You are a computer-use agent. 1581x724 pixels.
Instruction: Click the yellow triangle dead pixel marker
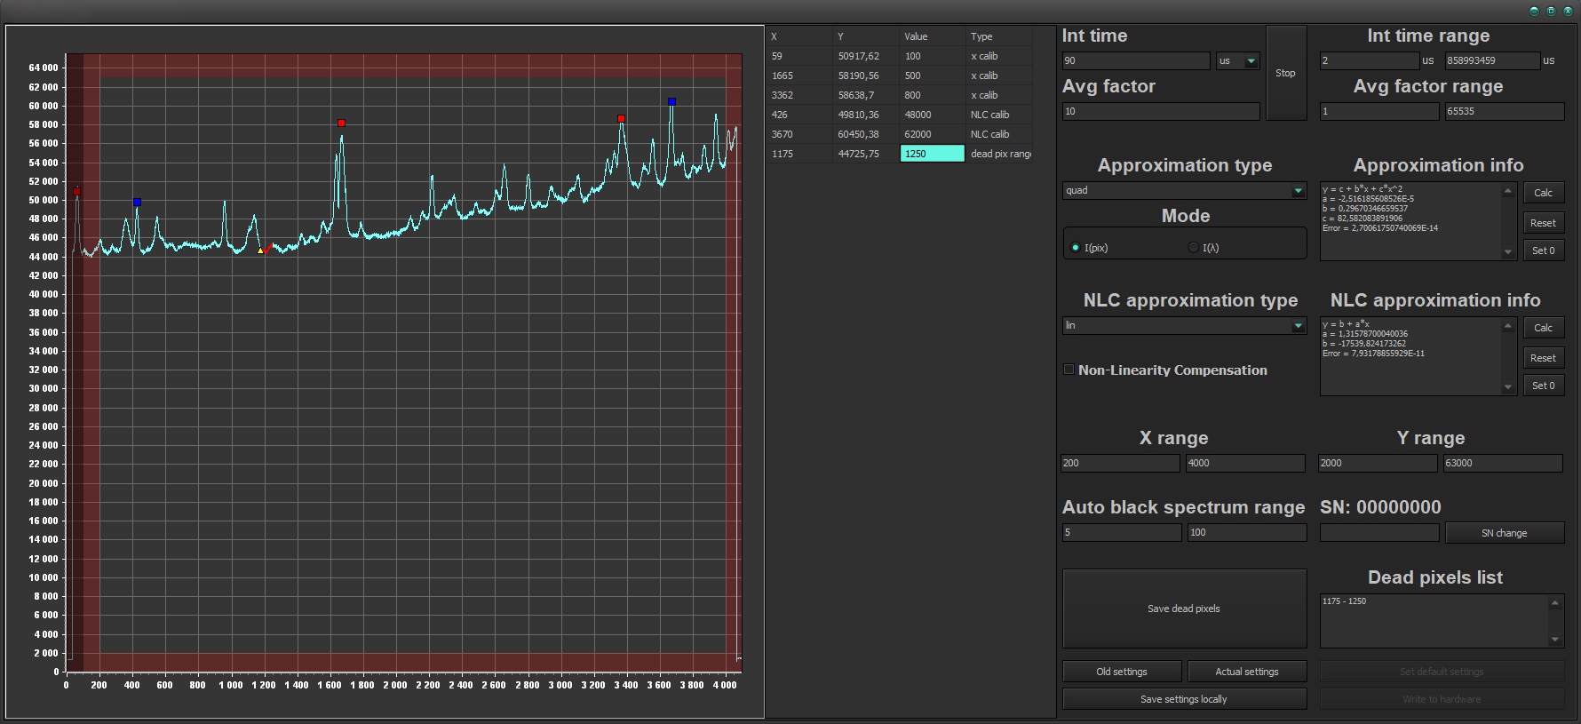[x=260, y=251]
